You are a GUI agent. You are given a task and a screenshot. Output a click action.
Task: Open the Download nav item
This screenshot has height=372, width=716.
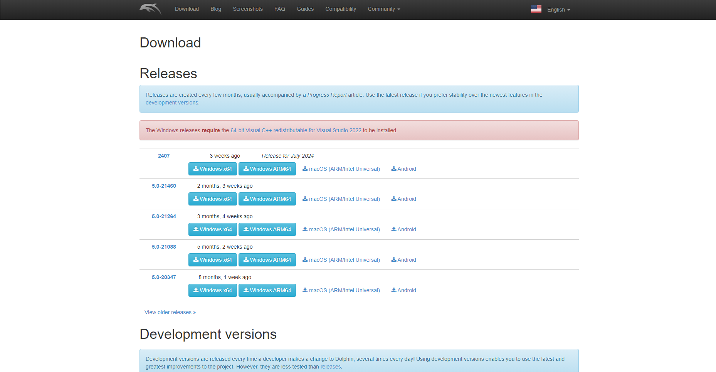click(x=187, y=9)
